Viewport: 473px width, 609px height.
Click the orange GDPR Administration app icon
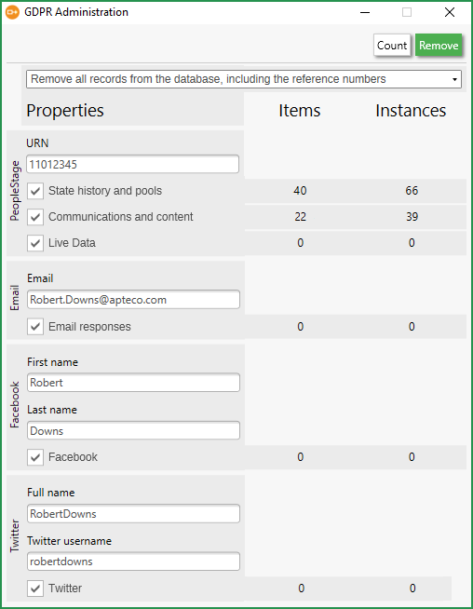pyautogui.click(x=12, y=12)
